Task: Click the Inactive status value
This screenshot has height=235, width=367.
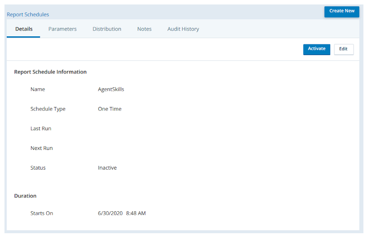Action: pyautogui.click(x=107, y=168)
